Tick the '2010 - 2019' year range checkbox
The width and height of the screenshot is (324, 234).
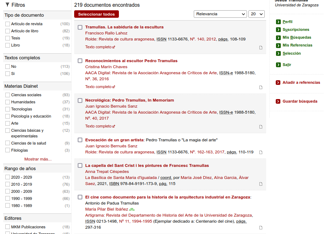click(x=8, y=184)
